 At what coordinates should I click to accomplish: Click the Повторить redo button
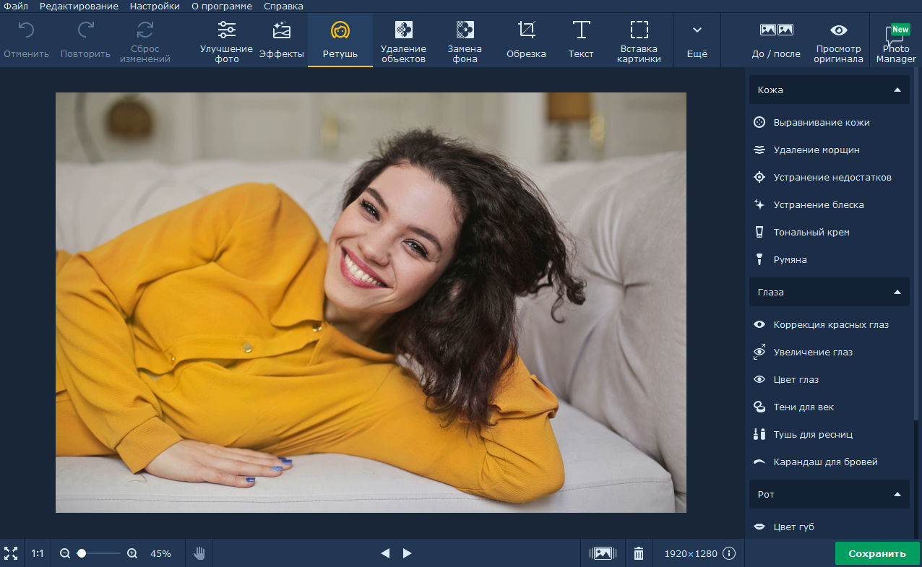click(85, 40)
